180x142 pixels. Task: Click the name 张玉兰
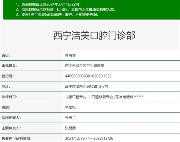click(x=70, y=118)
